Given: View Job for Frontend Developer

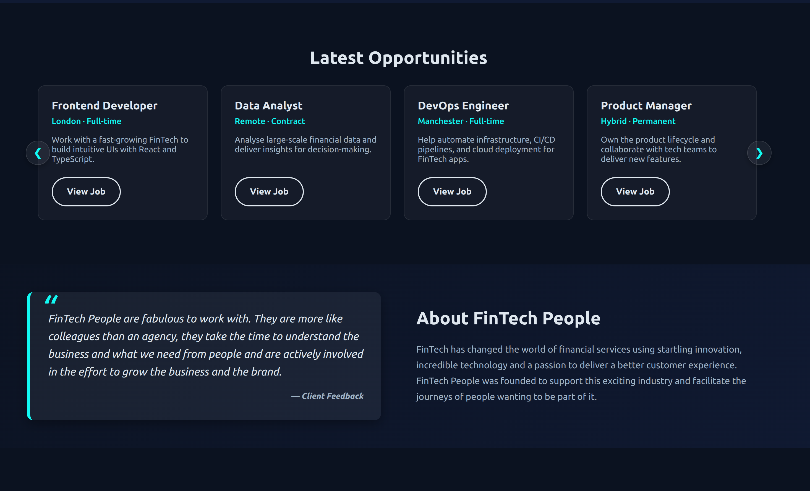Looking at the screenshot, I should pyautogui.click(x=86, y=191).
